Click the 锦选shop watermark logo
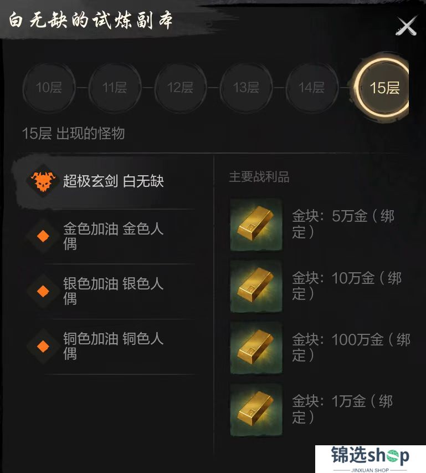Image resolution: width=426 pixels, height=473 pixels. point(370,459)
